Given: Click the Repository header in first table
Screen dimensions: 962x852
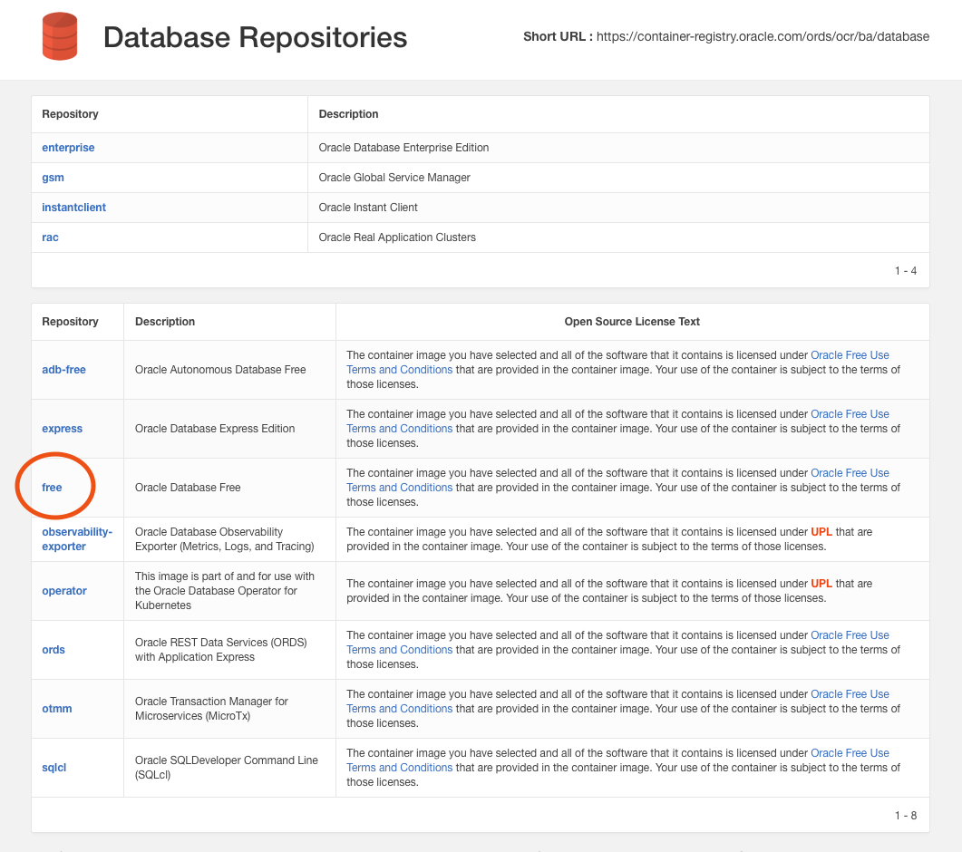Looking at the screenshot, I should [x=70, y=114].
